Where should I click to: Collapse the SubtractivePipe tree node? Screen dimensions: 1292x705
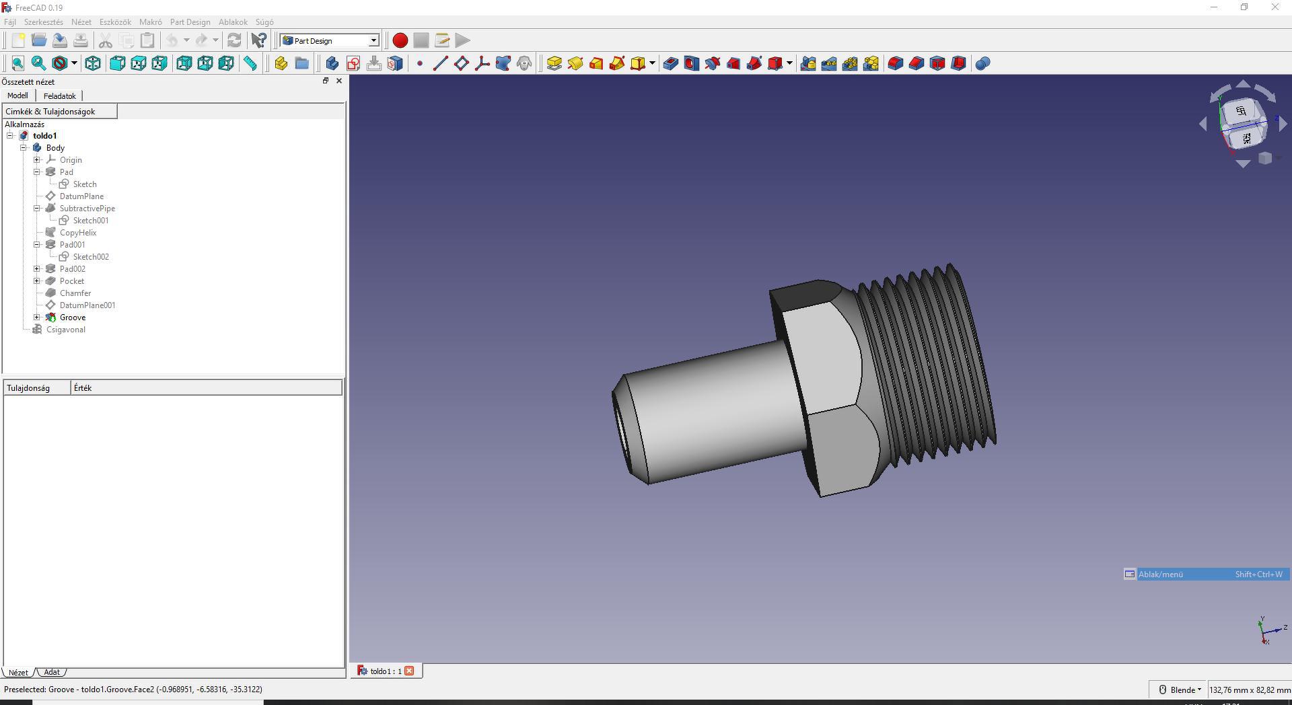click(37, 209)
